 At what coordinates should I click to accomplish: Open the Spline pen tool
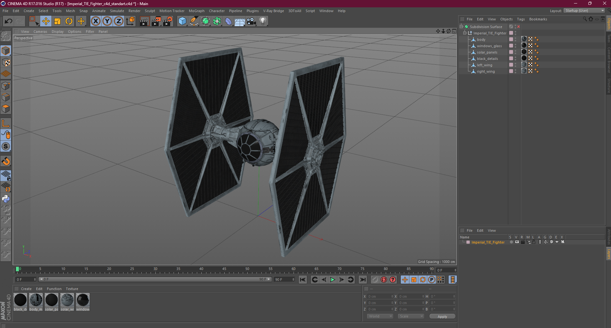coord(194,21)
